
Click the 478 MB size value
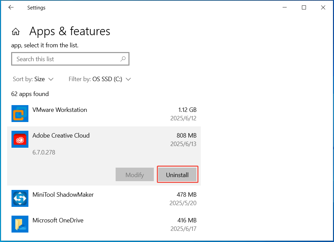click(x=187, y=195)
